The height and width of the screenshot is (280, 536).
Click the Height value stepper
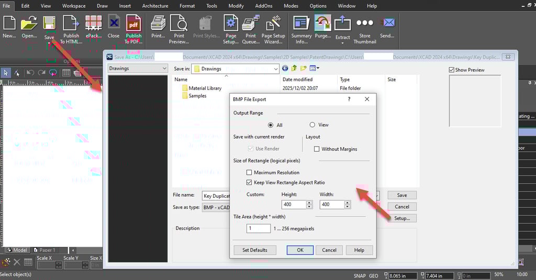pos(309,205)
